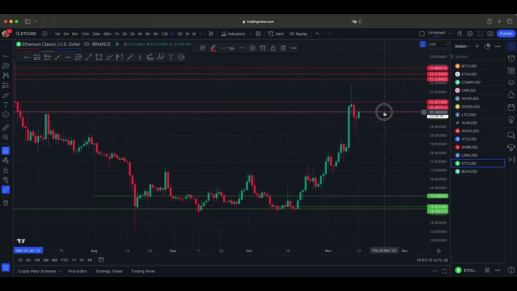Open drawing templates in floating toolbar

(203, 48)
